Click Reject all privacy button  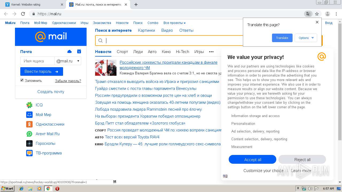[x=302, y=159]
